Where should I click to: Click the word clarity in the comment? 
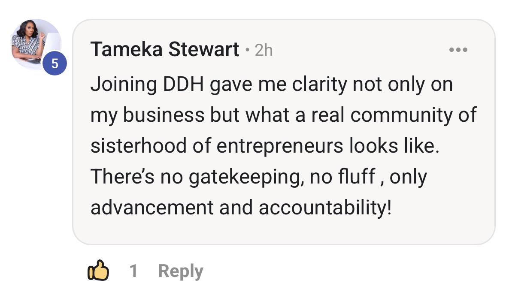319,84
